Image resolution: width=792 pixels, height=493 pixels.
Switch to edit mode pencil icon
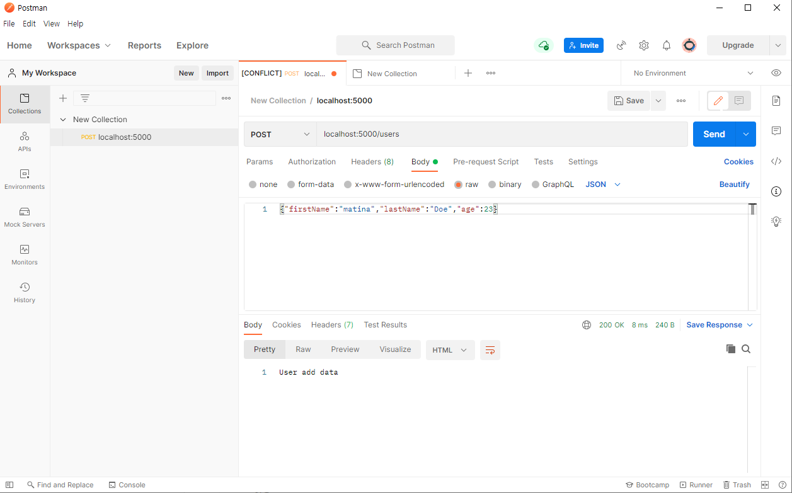(718, 101)
